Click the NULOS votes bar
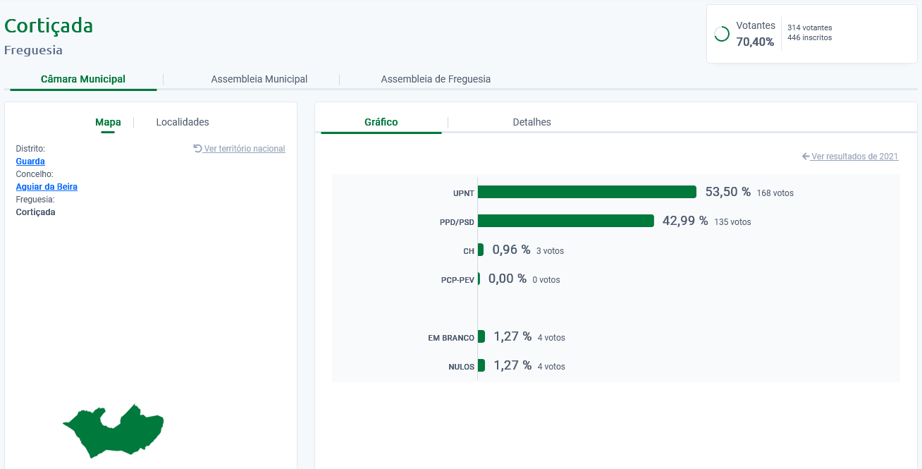922x469 pixels. tap(481, 365)
